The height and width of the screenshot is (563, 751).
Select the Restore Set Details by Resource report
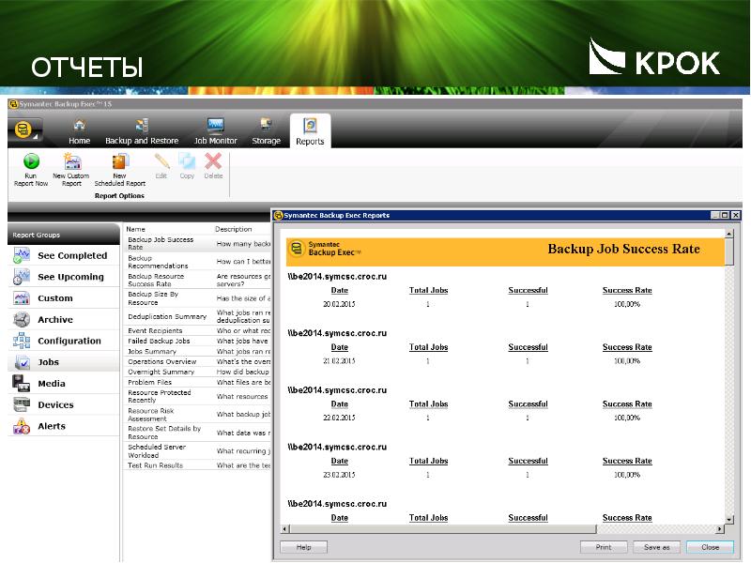(197, 433)
